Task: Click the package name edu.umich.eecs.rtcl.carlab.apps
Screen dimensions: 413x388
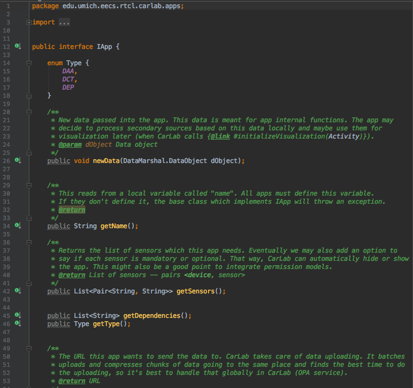Action: [121, 6]
